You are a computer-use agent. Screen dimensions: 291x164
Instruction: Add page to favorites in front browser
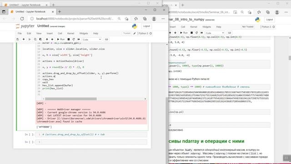point(127,19)
